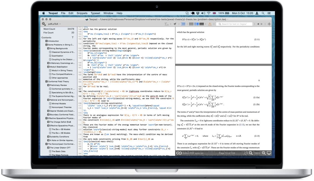Viewport: 314px width, 181px height.
Task: Click the Mon 5 Oct 13:20 clock
Action: pos(242,13)
